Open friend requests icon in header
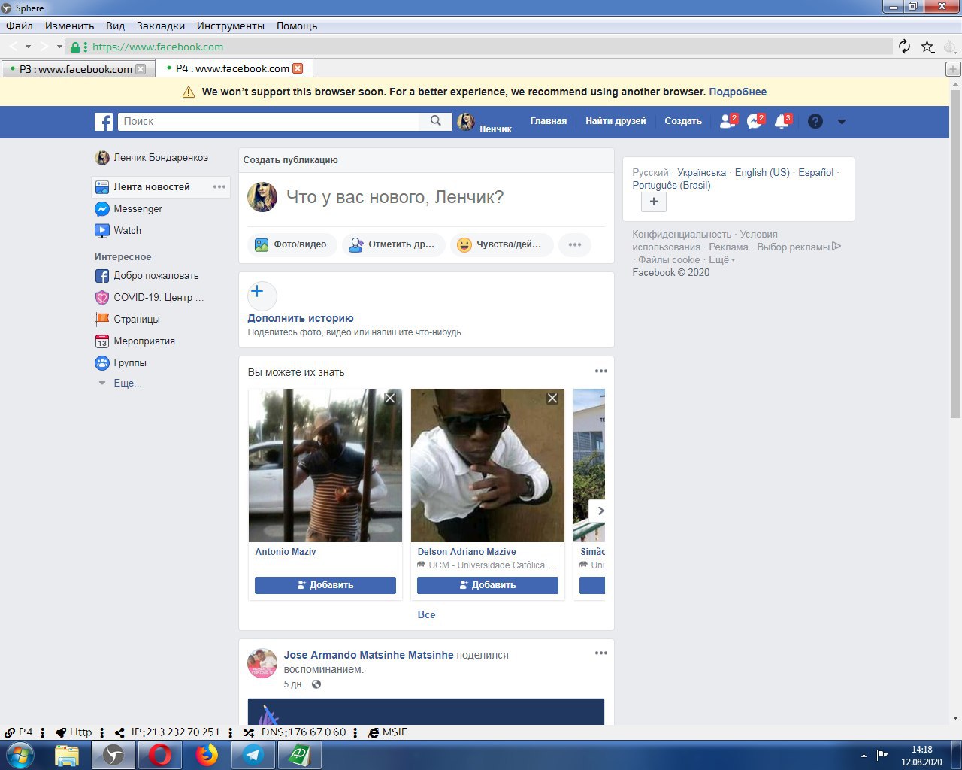This screenshot has width=962, height=770. click(x=728, y=121)
